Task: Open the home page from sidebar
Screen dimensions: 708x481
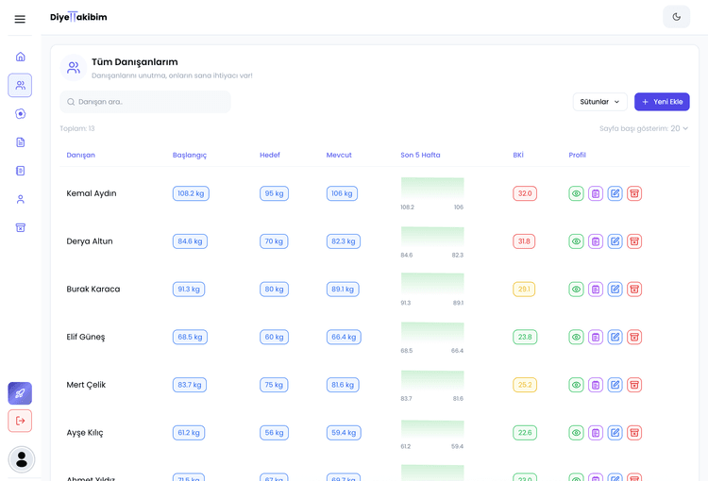Action: click(20, 57)
